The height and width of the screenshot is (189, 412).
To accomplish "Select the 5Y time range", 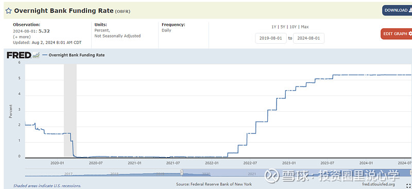I will (283, 27).
